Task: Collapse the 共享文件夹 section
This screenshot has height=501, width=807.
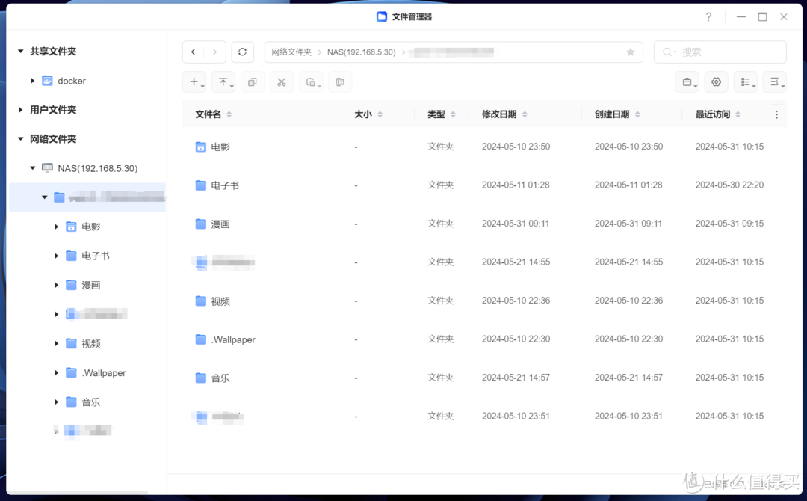Action: click(x=19, y=51)
